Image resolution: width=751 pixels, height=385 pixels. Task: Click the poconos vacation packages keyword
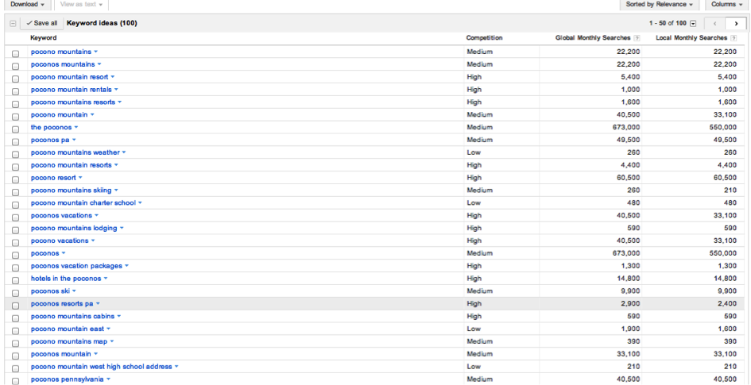pyautogui.click(x=76, y=266)
